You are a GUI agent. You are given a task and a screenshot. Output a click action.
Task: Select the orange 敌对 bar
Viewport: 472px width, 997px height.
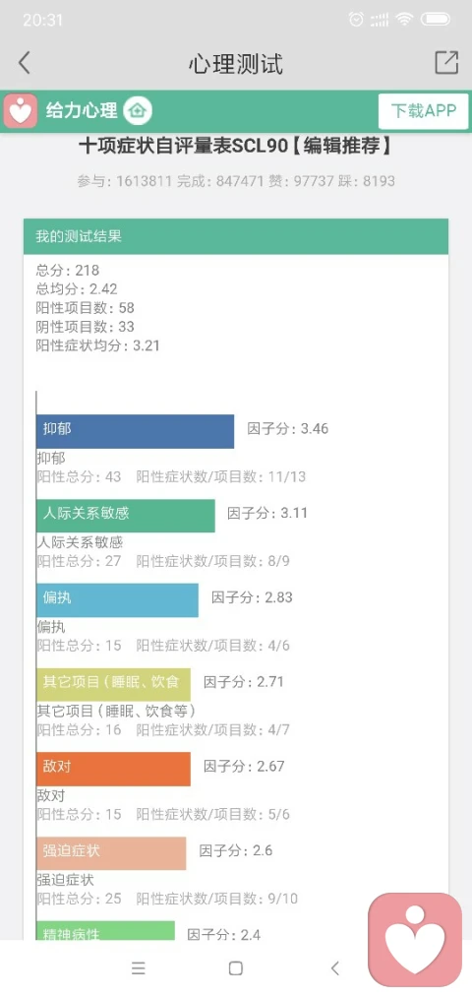coord(114,770)
